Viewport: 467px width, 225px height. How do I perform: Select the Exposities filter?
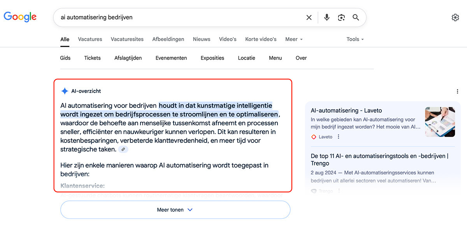click(212, 58)
